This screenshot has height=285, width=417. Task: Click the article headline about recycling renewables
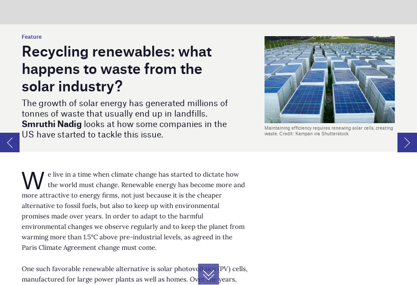[116, 69]
